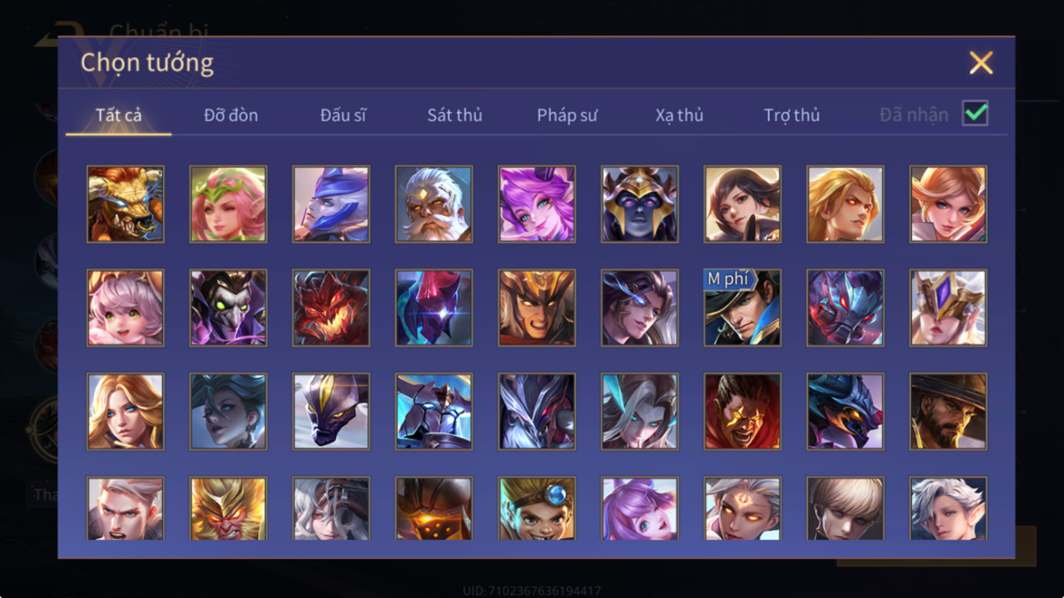Select the Tất cả tab

tap(119, 115)
